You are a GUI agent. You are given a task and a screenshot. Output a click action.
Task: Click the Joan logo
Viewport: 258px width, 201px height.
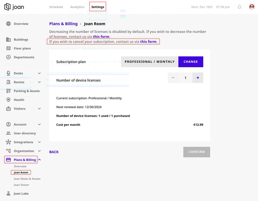[14, 7]
